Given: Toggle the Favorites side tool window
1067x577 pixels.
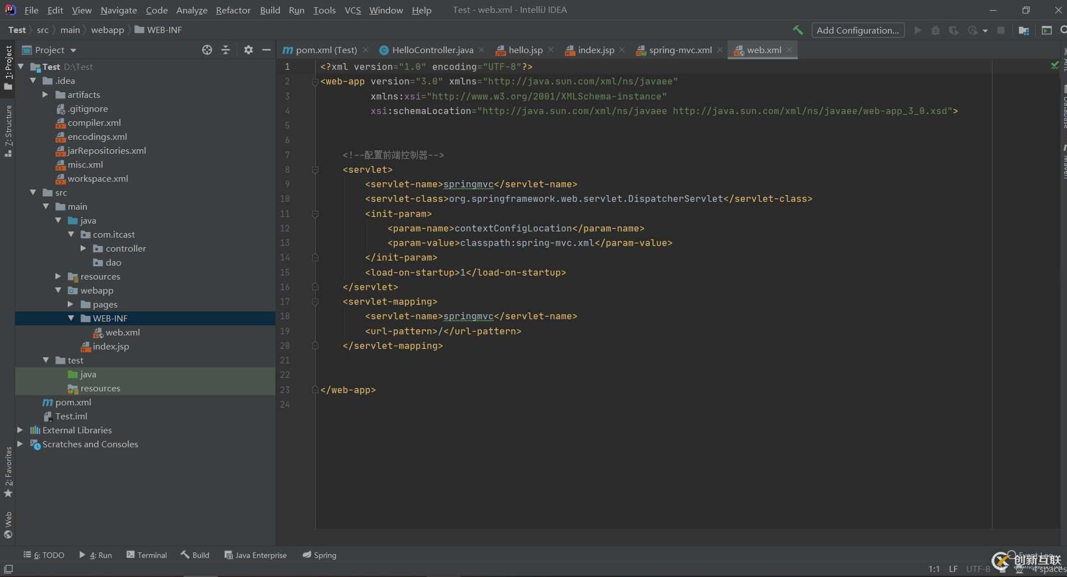Looking at the screenshot, I should click(8, 471).
